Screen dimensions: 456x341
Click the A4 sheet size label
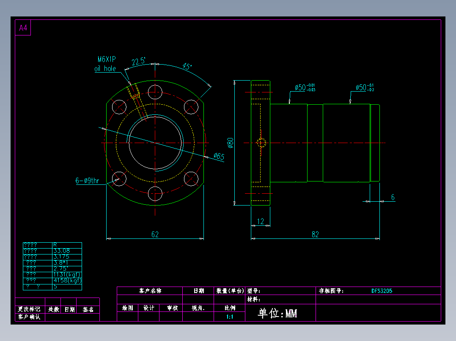23,28
